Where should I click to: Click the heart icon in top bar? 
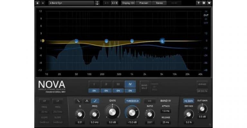(209, 3)
